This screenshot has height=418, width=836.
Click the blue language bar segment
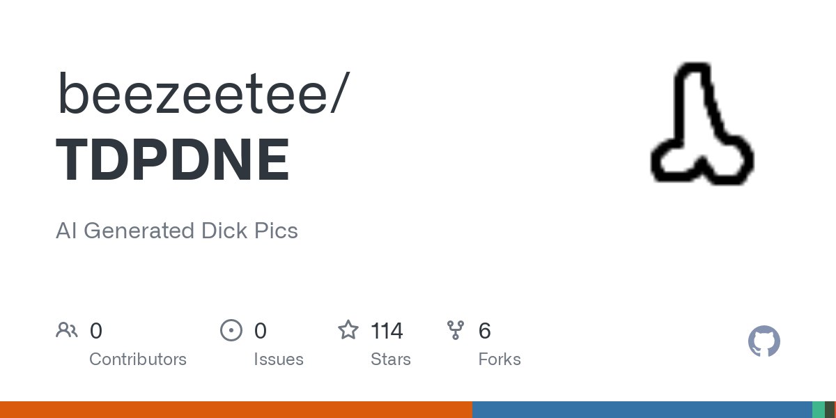[x=641, y=410]
